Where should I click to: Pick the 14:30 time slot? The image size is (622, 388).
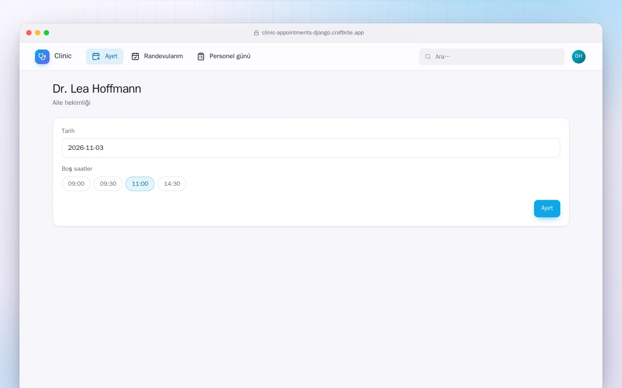coord(172,184)
